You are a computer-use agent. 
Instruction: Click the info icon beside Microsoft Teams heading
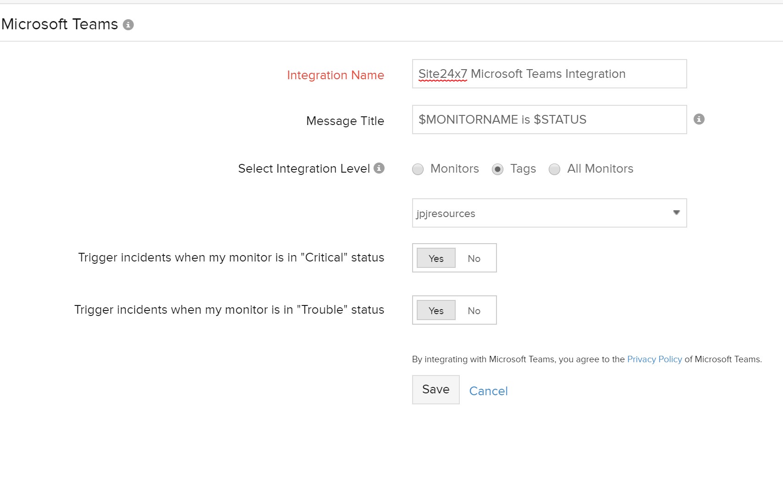[128, 25]
